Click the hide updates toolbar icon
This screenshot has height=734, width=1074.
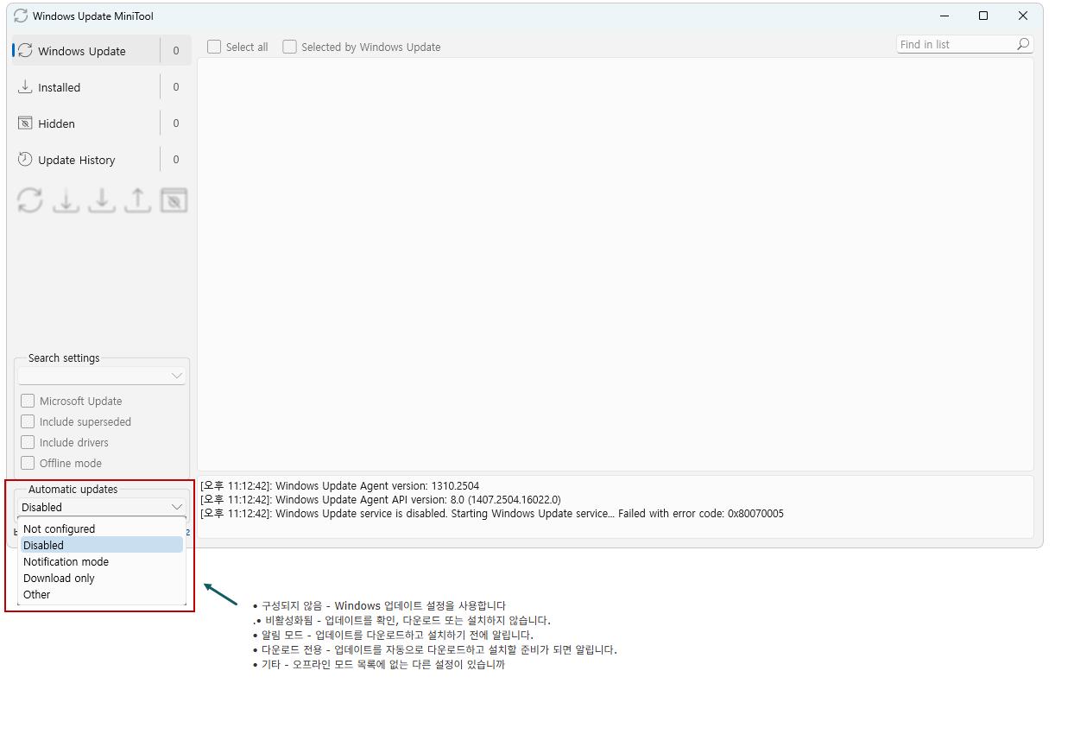174,200
